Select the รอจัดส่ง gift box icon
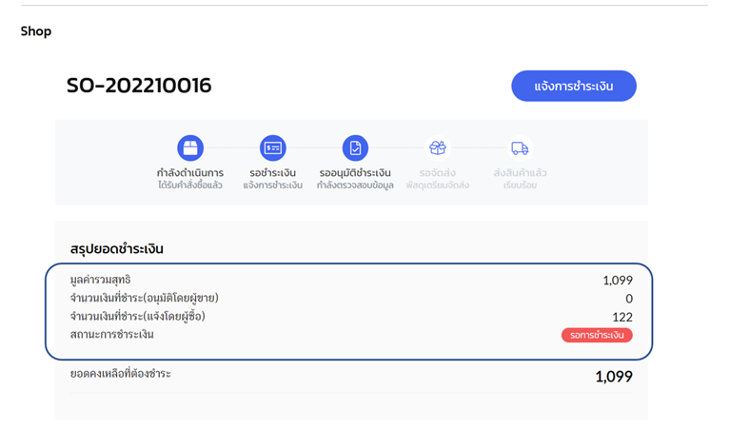Viewport: 730px width, 429px height. coord(438,148)
